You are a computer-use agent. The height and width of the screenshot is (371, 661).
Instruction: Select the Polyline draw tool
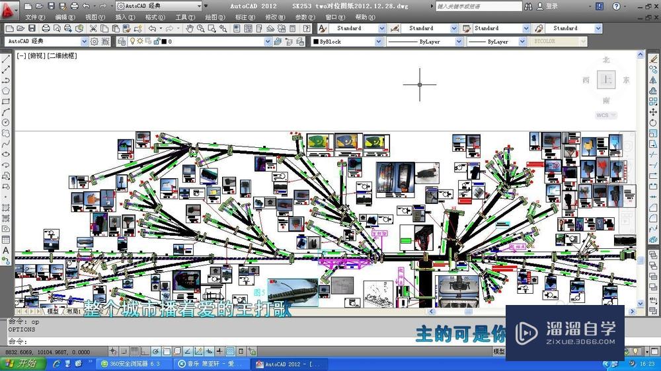point(6,81)
